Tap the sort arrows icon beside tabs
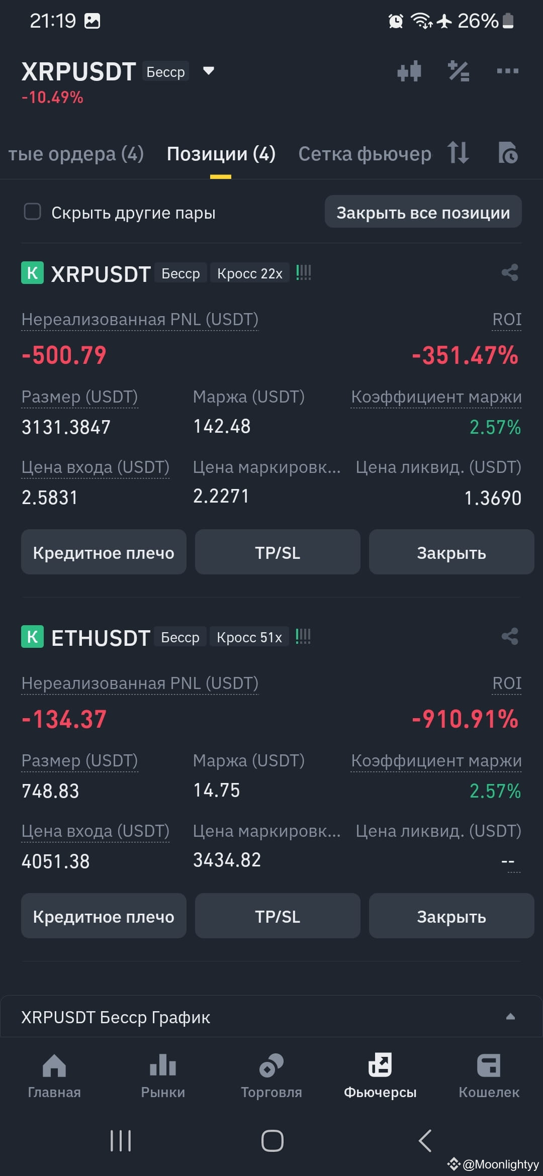Screen dimensions: 543x1176 [x=458, y=152]
